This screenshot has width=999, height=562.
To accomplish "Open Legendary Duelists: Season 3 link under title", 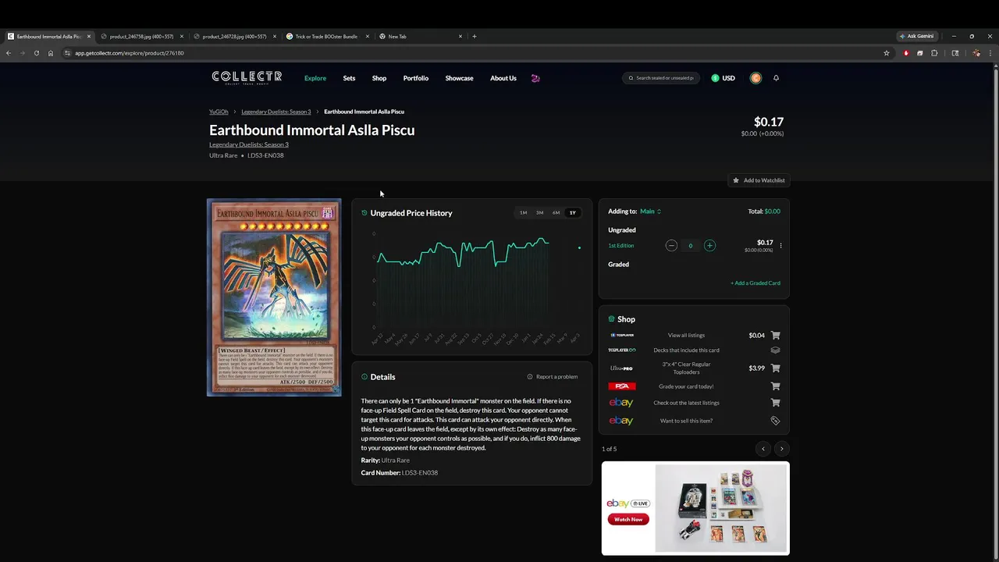I will 249,144.
